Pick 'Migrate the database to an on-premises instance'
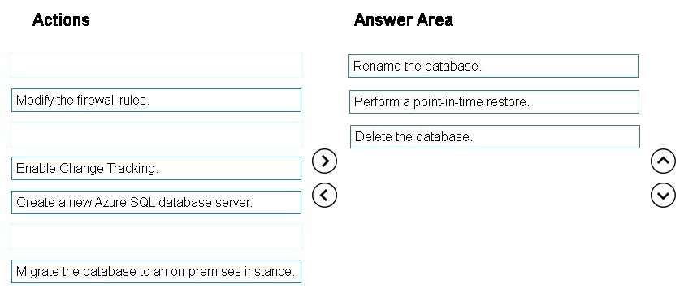684x297 pixels. click(x=156, y=271)
